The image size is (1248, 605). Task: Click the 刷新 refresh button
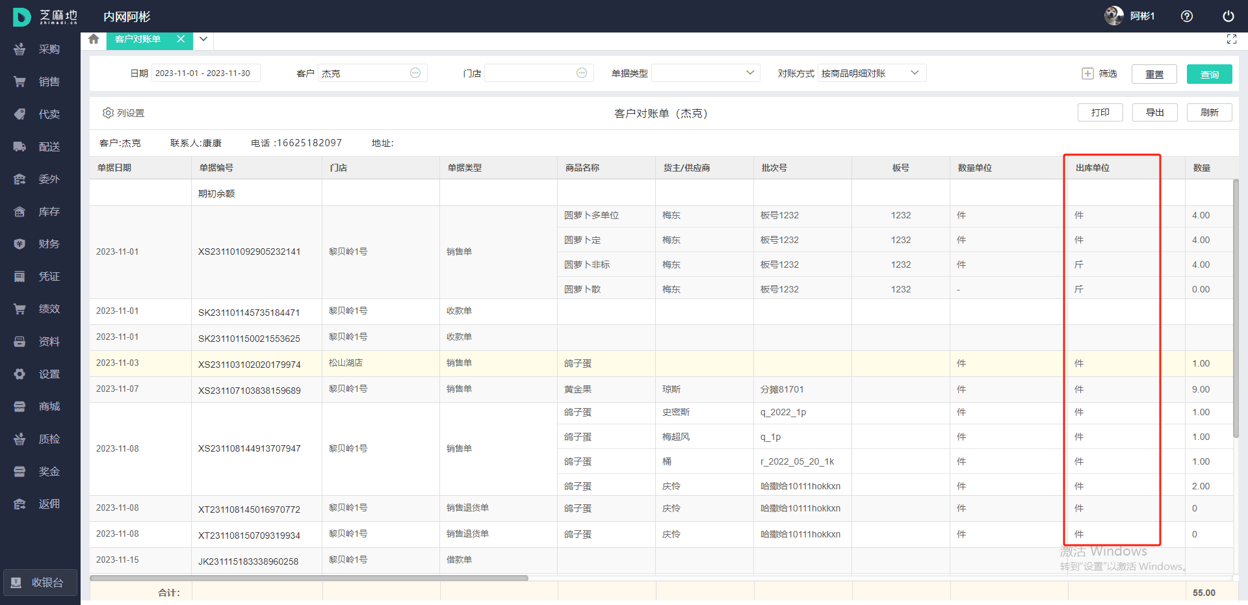(x=1210, y=112)
